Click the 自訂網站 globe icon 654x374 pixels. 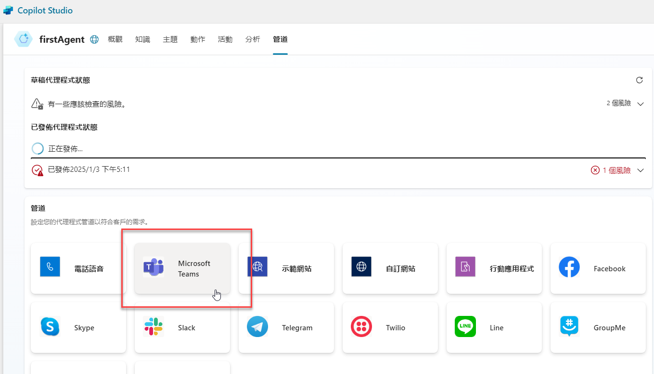point(361,266)
